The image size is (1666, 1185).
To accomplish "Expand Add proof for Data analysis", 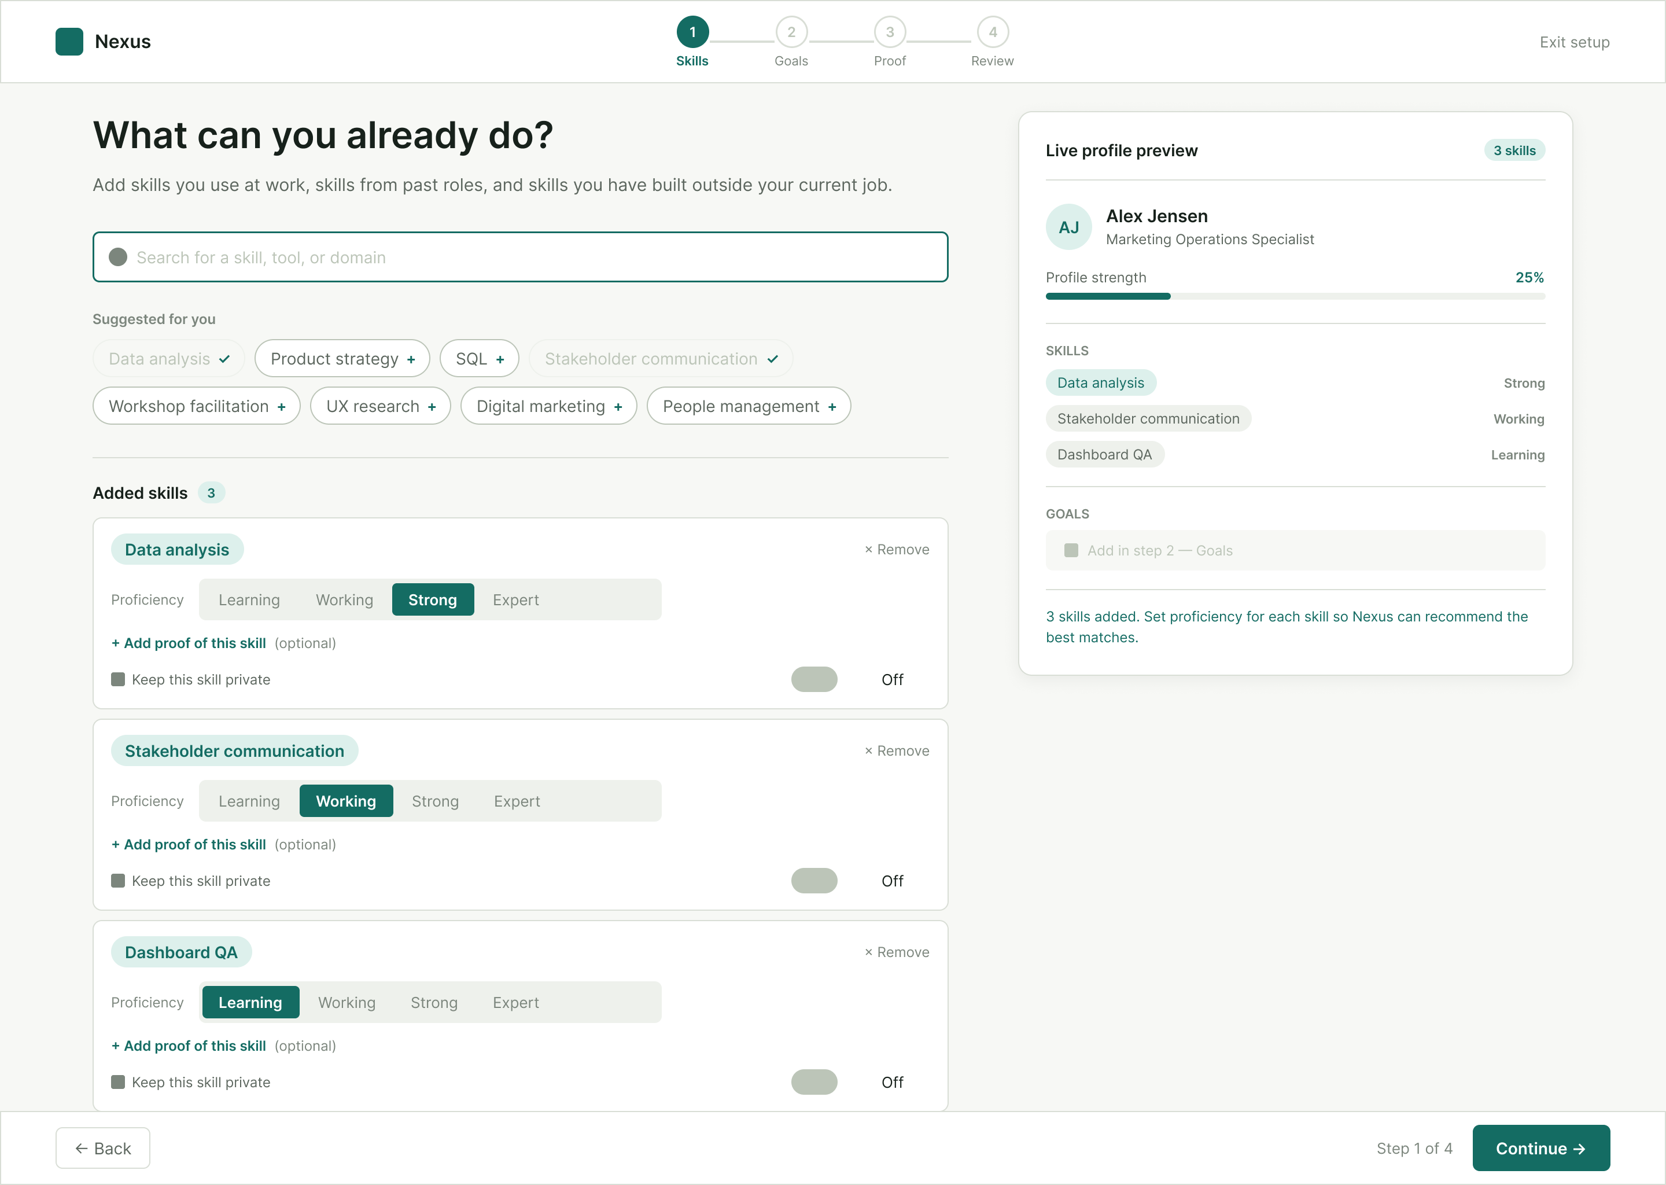I will pyautogui.click(x=188, y=643).
